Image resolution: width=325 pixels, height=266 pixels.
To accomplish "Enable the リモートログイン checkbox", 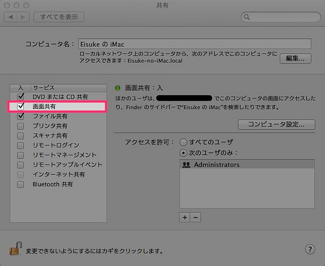I will coord(20,145).
